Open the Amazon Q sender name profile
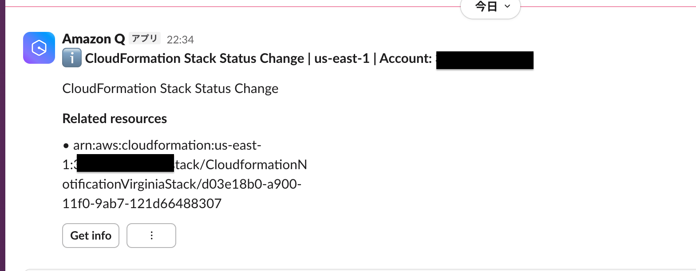The image size is (696, 271). pyautogui.click(x=94, y=39)
